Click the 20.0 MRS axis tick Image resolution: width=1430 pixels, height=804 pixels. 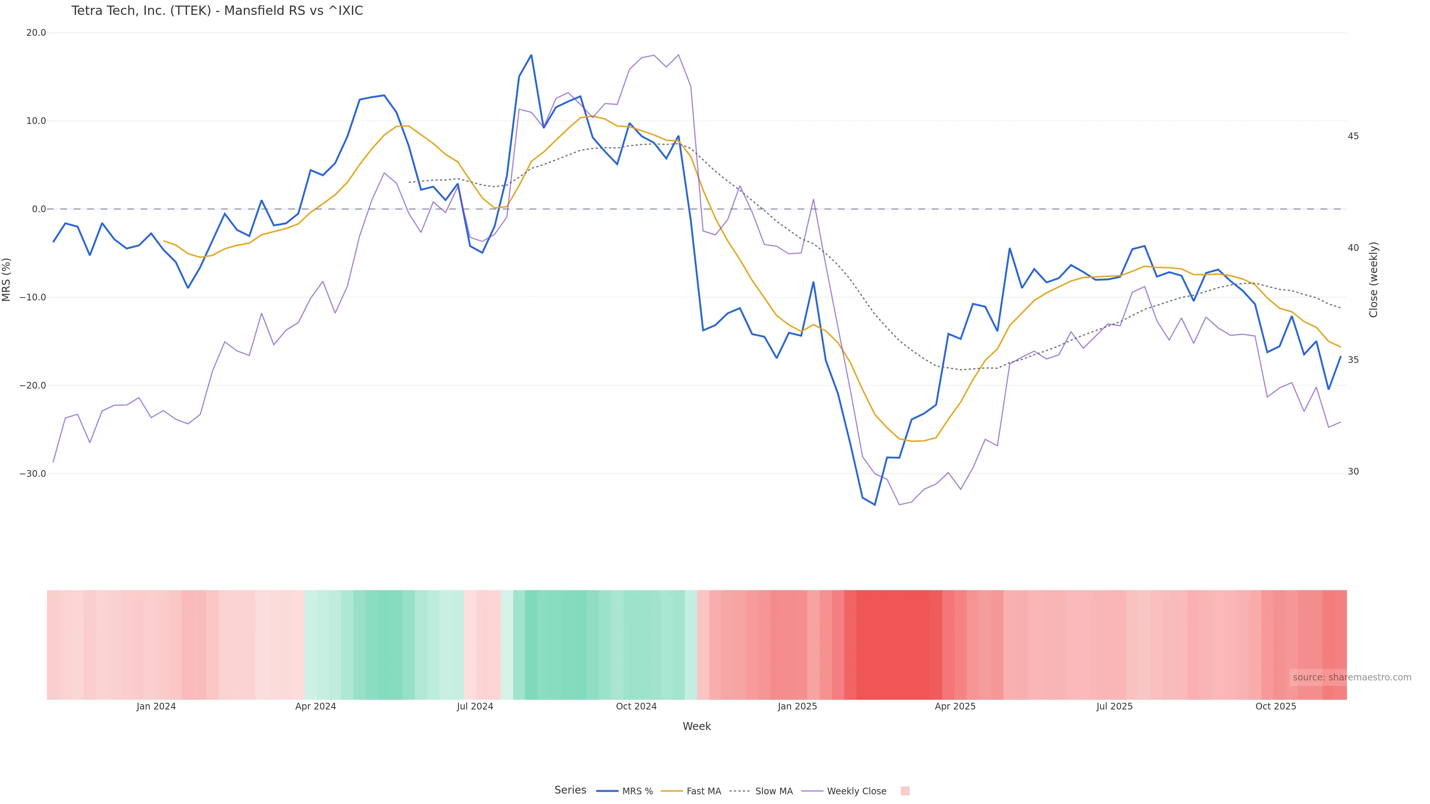pyautogui.click(x=36, y=33)
